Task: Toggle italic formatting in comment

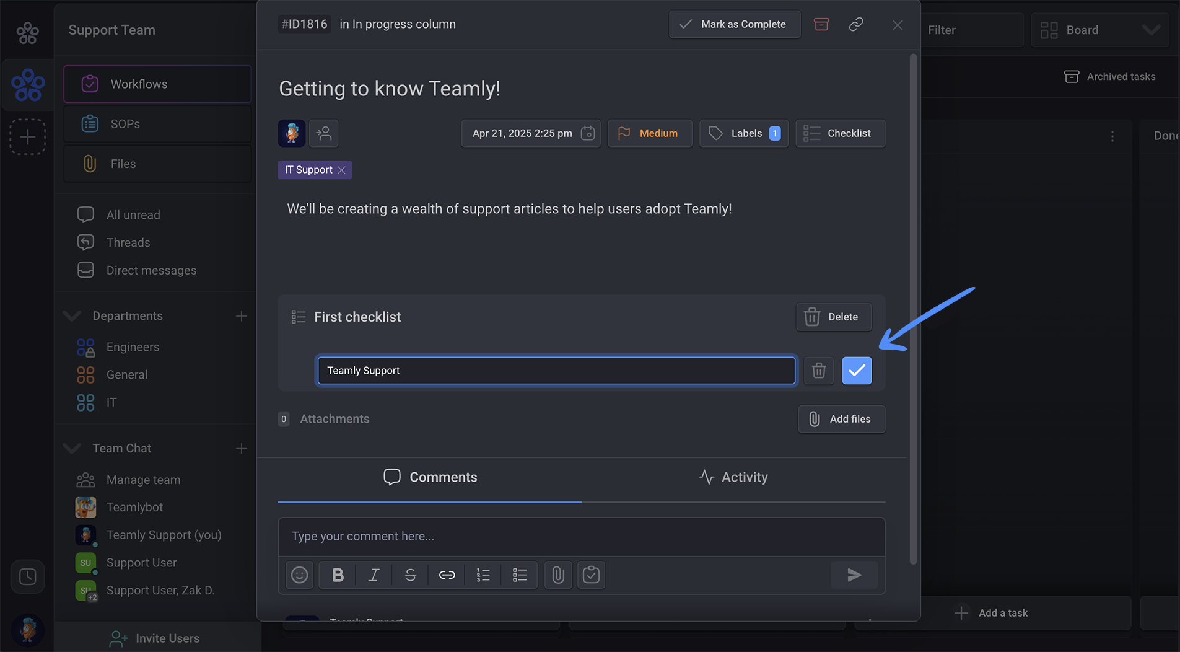Action: click(374, 575)
